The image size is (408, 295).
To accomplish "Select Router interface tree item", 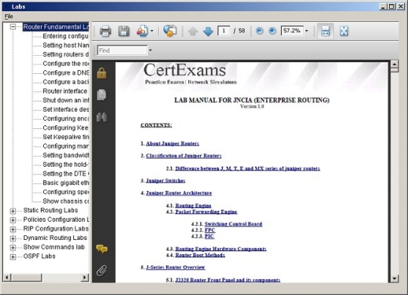I will pyautogui.click(x=65, y=91).
